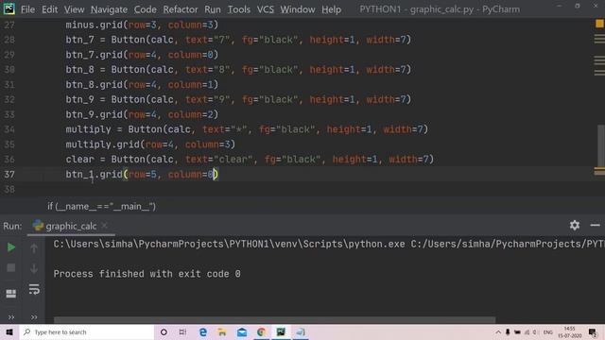Hide the Run tool window
The image size is (605, 340).
coord(595,225)
